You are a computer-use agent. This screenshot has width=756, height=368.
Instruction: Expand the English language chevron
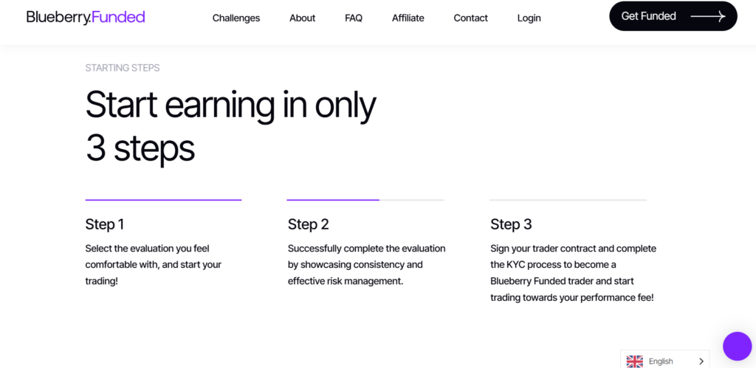(x=701, y=361)
